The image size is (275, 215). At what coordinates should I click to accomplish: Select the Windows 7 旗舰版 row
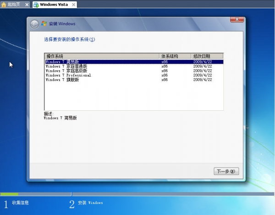click(134, 79)
